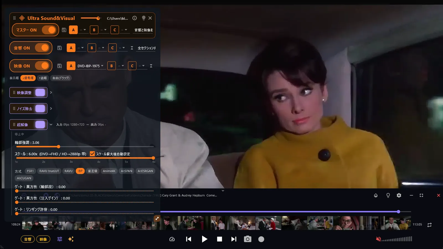Save the master preset with floppy icon
The image size is (443, 249).
coord(64,30)
